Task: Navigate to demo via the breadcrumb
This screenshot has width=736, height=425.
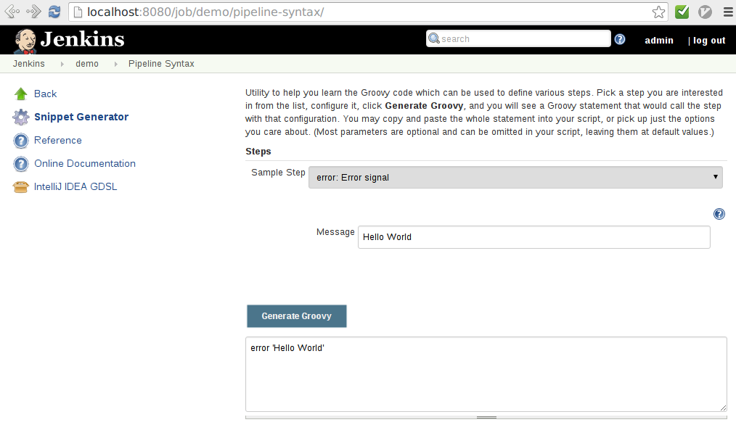Action: click(x=87, y=63)
